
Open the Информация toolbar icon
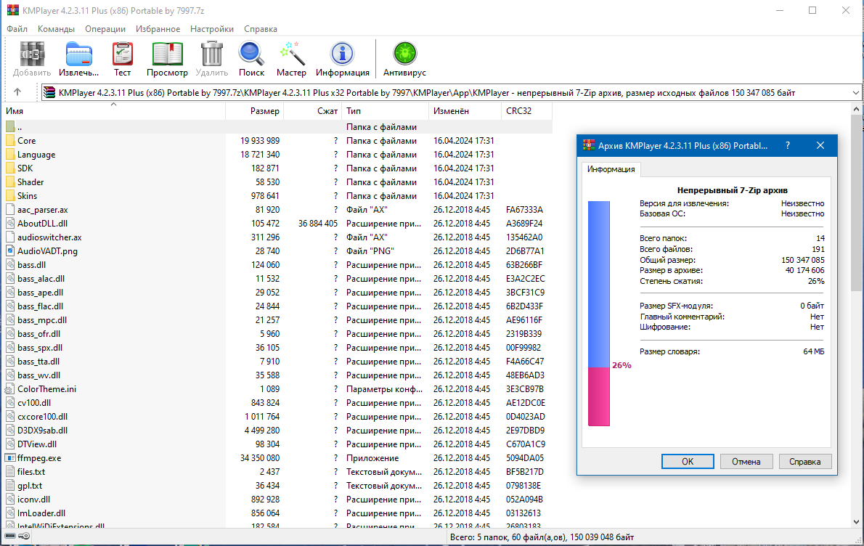[x=342, y=54]
